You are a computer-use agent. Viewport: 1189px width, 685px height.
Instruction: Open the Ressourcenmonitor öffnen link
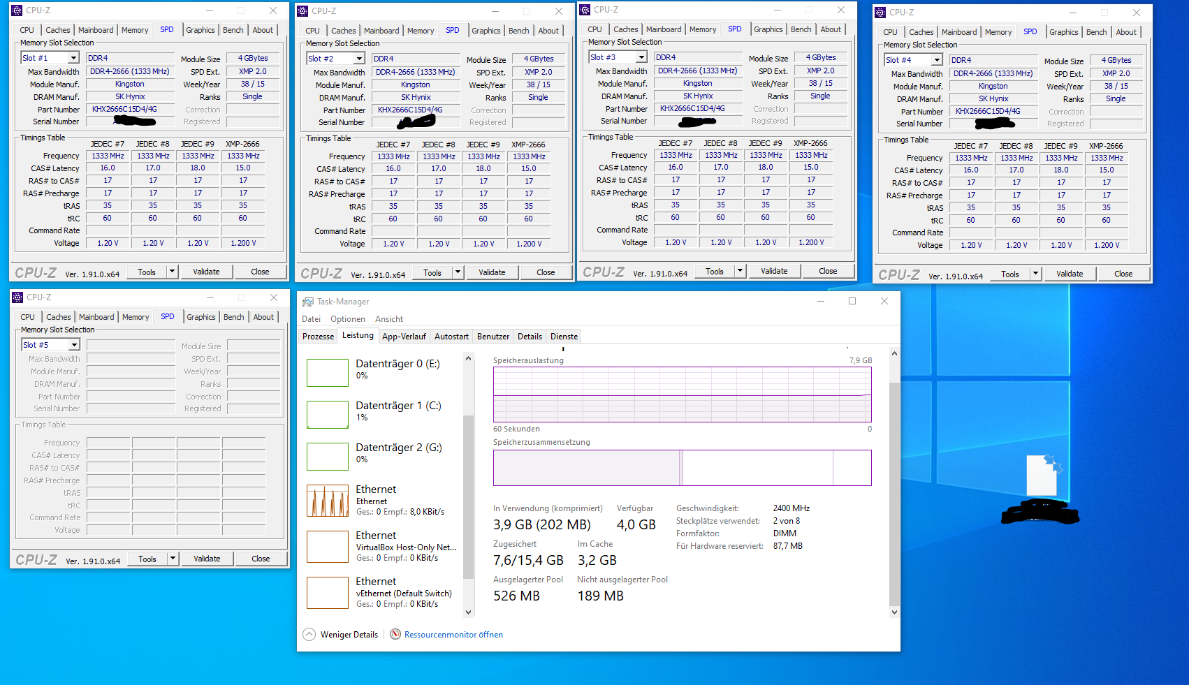(453, 635)
